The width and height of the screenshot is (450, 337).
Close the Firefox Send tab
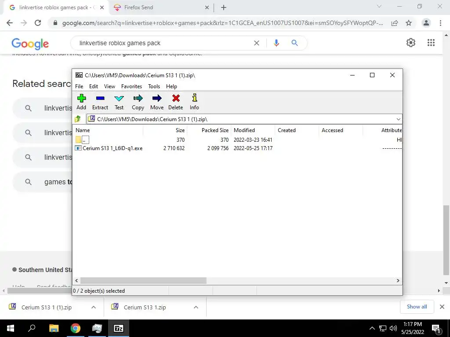pos(207,7)
